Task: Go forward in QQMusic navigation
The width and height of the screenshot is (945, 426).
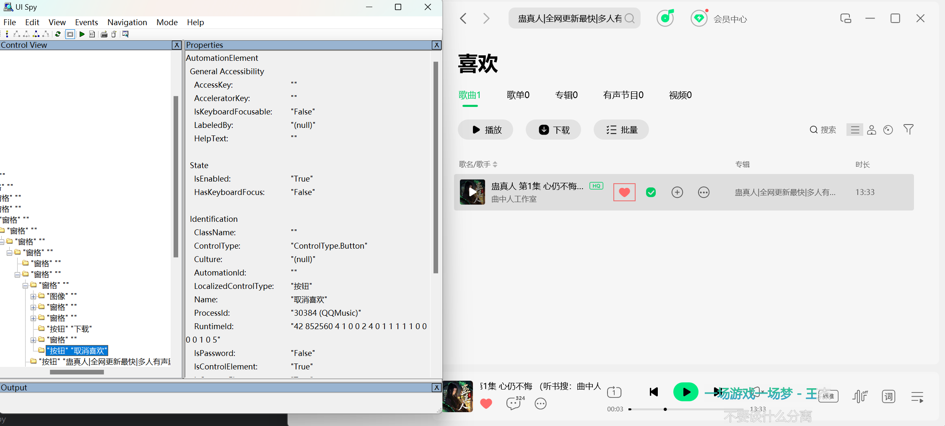Action: point(486,18)
